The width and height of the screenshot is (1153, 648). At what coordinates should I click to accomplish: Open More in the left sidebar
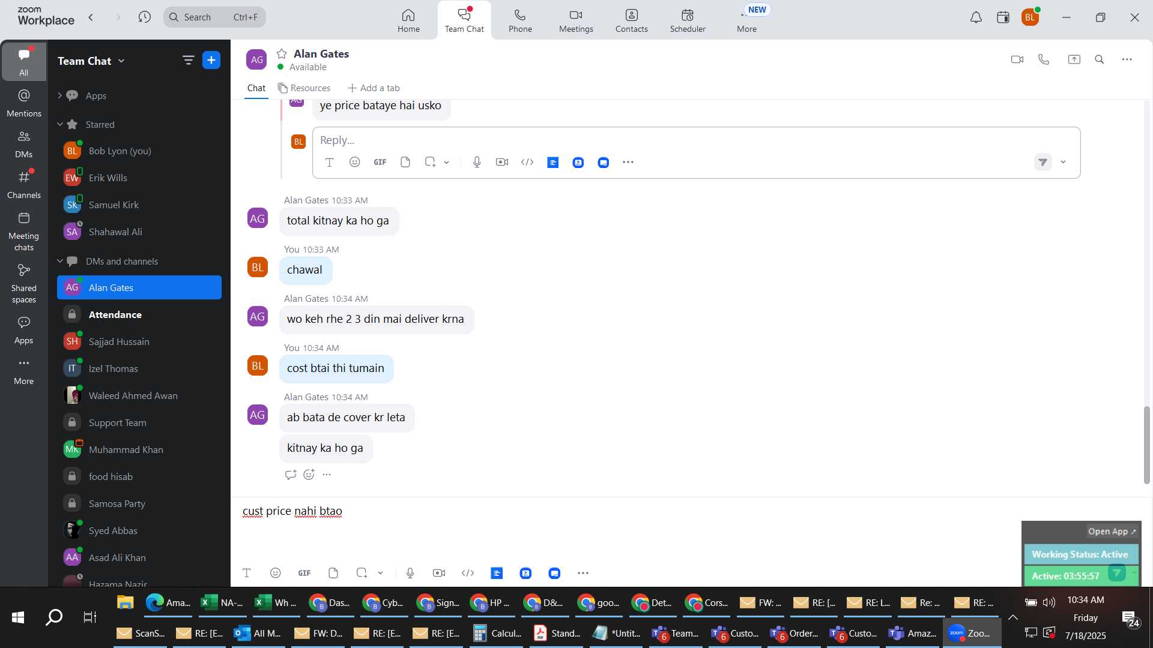(x=24, y=371)
